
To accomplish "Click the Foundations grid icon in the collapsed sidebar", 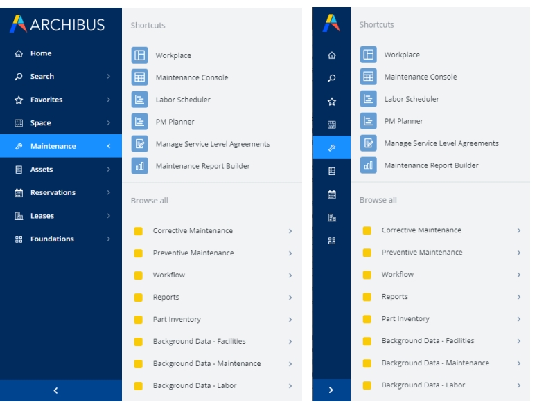I will point(331,241).
